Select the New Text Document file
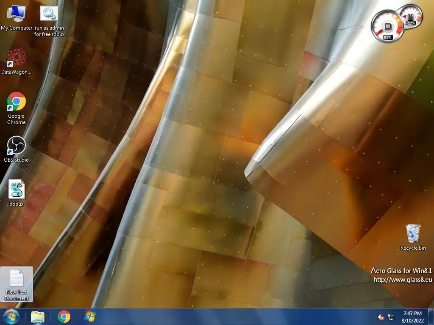Screen dimensions: 434x325 click(17, 284)
